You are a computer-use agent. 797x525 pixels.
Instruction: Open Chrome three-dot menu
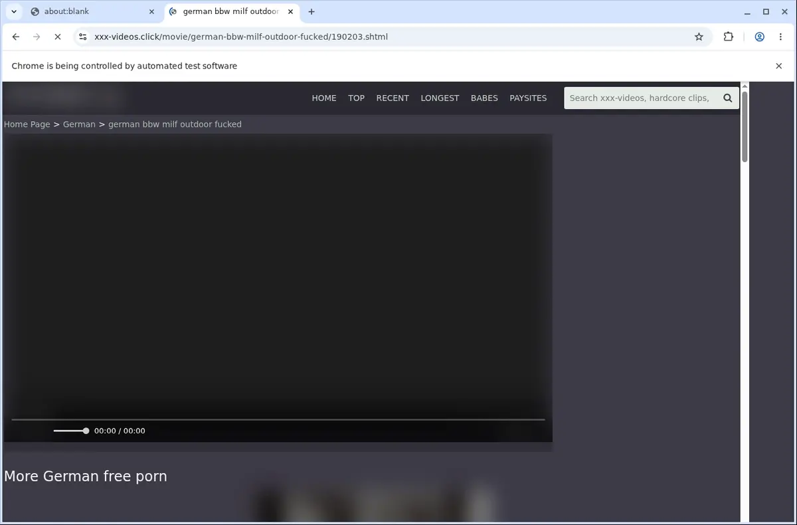pos(780,37)
